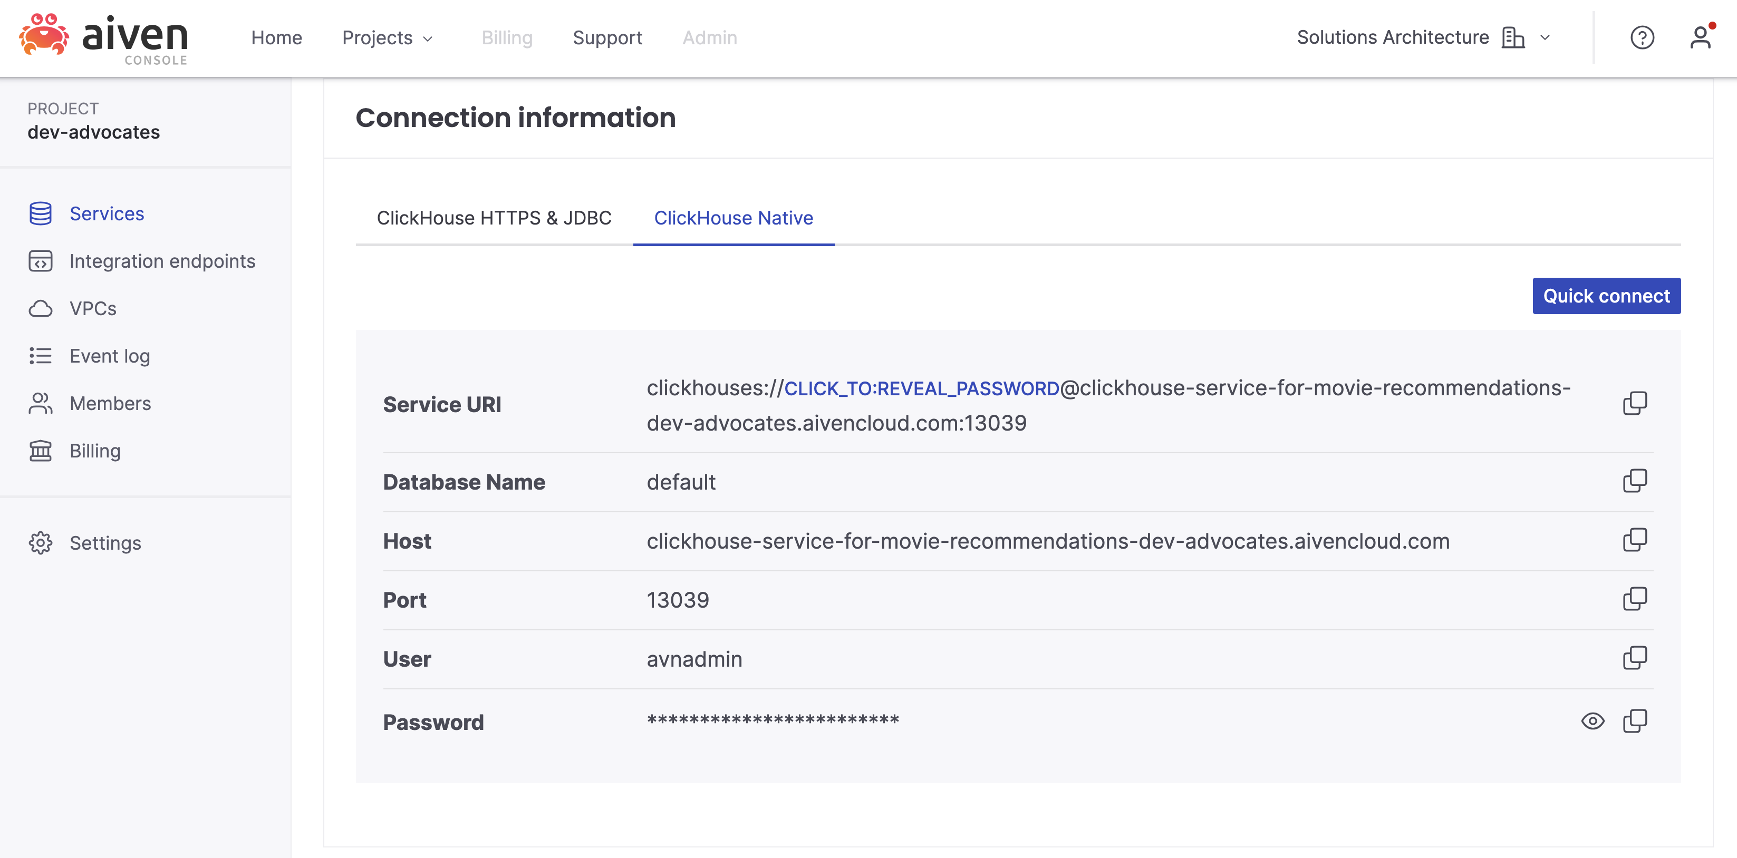Open the user profile menu

pyautogui.click(x=1701, y=38)
